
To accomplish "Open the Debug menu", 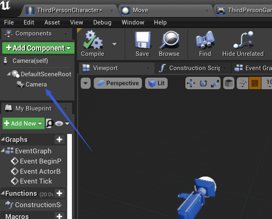I will 102,22.
